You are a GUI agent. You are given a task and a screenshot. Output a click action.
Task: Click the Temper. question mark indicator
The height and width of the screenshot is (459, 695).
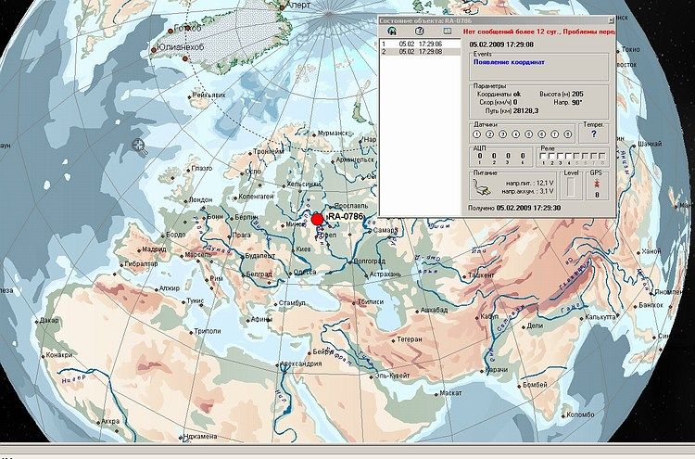pyautogui.click(x=592, y=134)
